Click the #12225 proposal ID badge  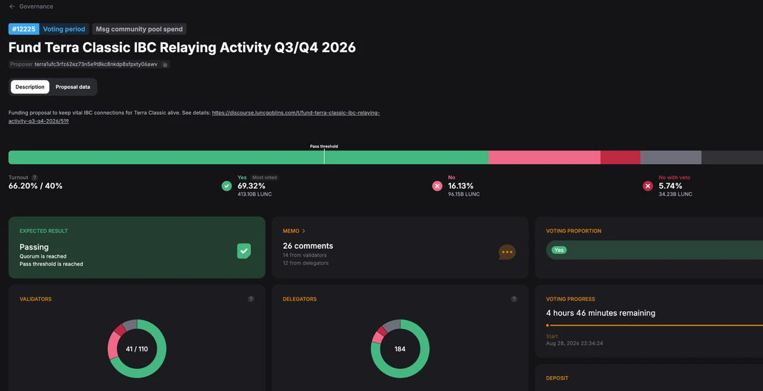(24, 29)
